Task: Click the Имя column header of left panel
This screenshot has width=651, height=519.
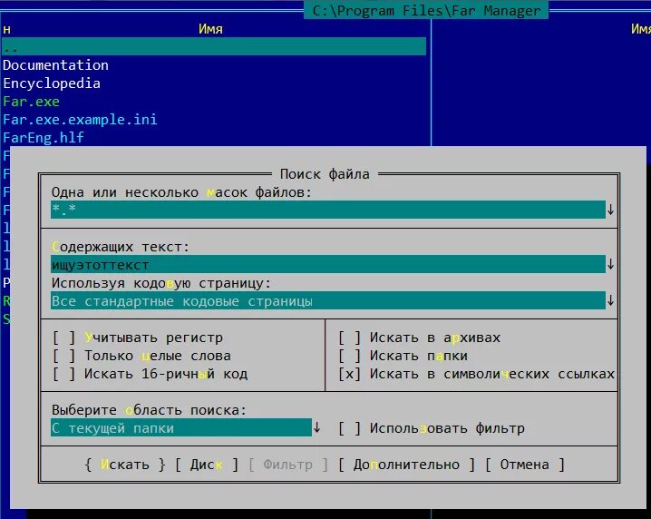Action: [210, 29]
